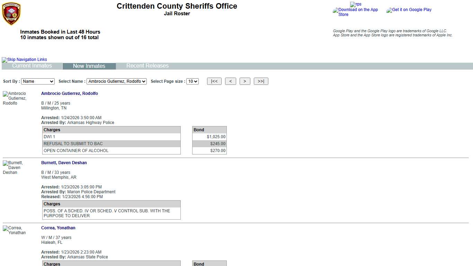The height and width of the screenshot is (266, 473).
Task: View Burnett, Daven Deshan mugshot thumbnail
Action: coord(13,168)
